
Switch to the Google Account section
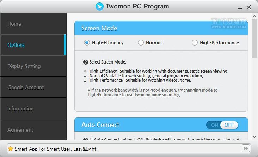pyautogui.click(x=33, y=87)
